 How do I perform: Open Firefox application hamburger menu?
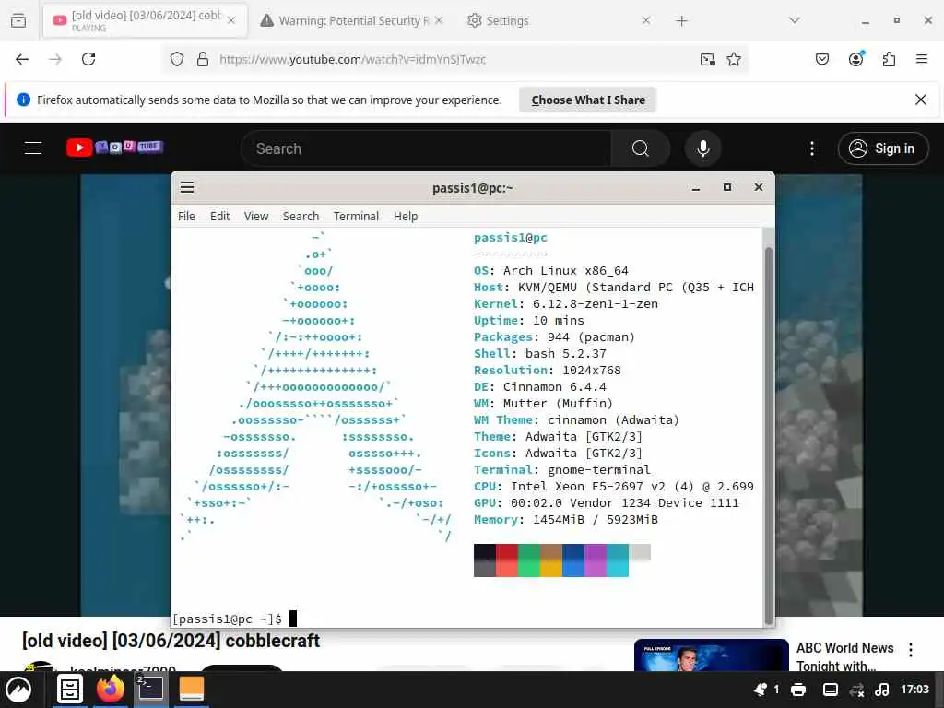[921, 59]
